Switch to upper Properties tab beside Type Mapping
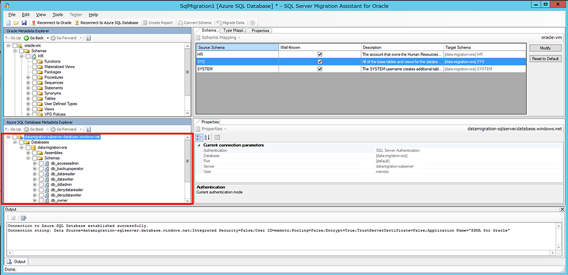The width and height of the screenshot is (568, 275). coord(261,30)
